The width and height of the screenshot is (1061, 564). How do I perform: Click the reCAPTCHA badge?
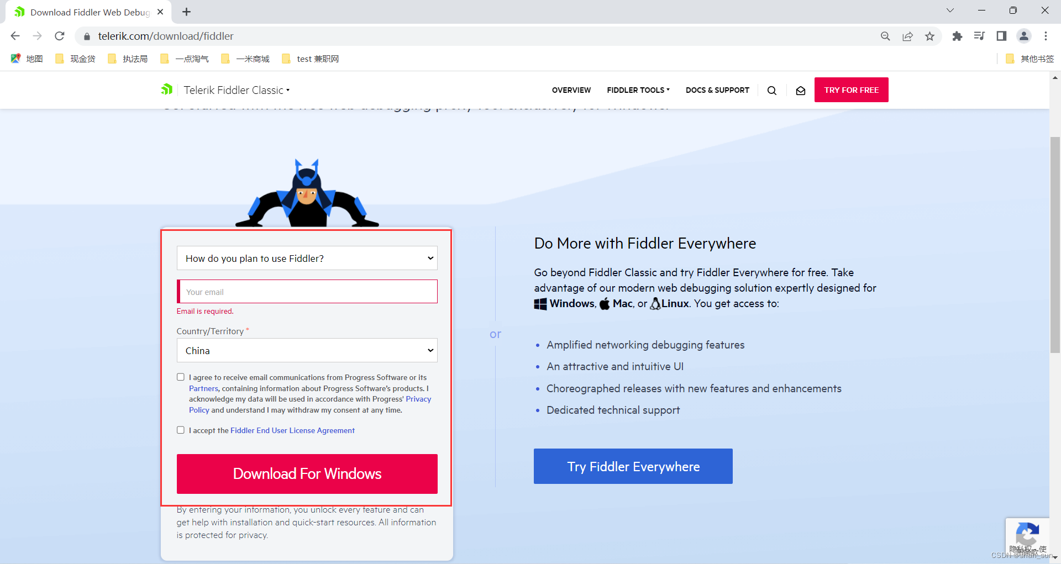tap(1027, 538)
